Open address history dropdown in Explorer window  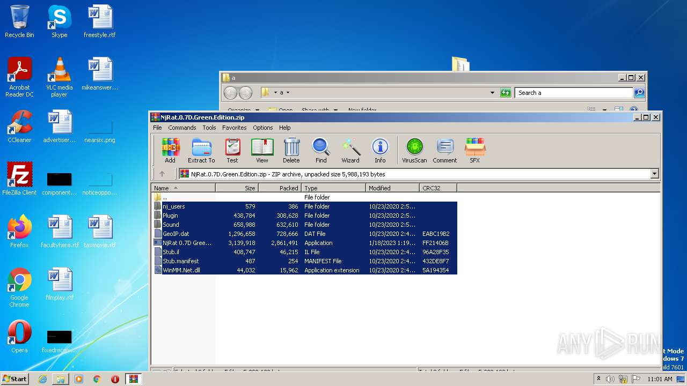[492, 93]
